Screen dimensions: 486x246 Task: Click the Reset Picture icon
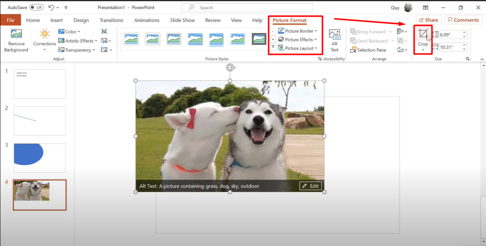pos(104,50)
